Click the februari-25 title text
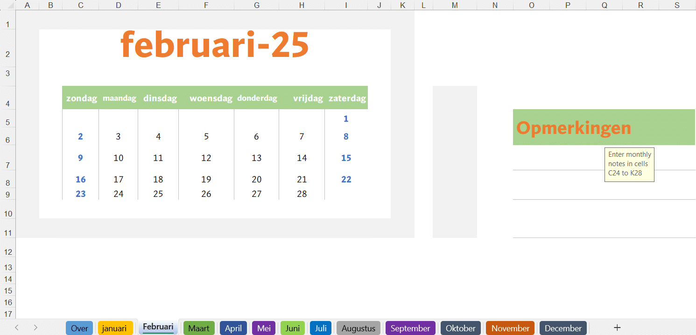 [x=215, y=44]
